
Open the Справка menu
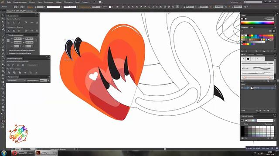[x=85, y=2]
